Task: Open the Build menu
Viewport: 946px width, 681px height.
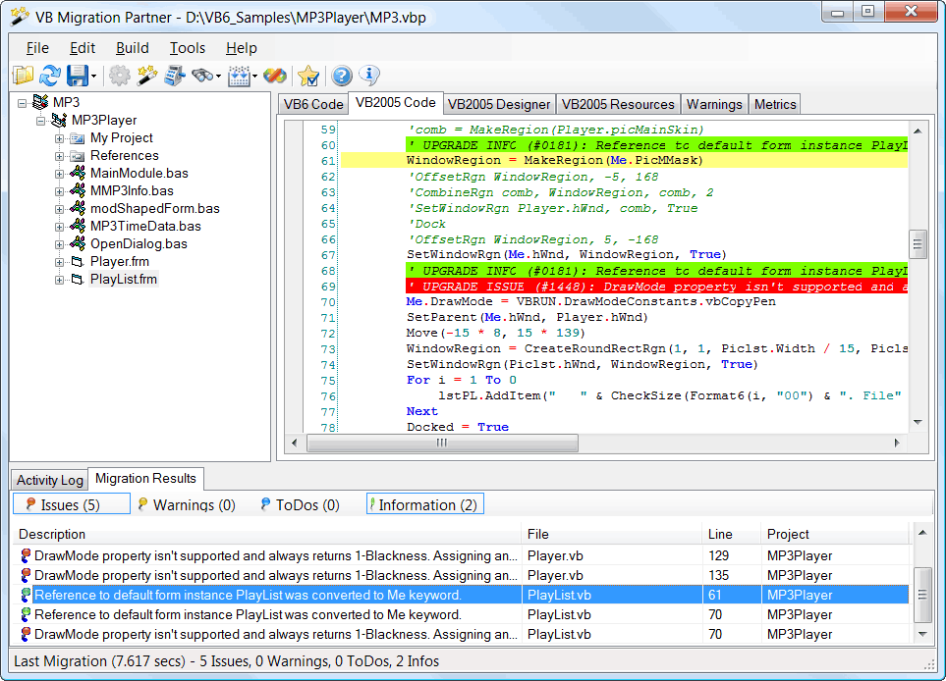Action: [x=133, y=48]
